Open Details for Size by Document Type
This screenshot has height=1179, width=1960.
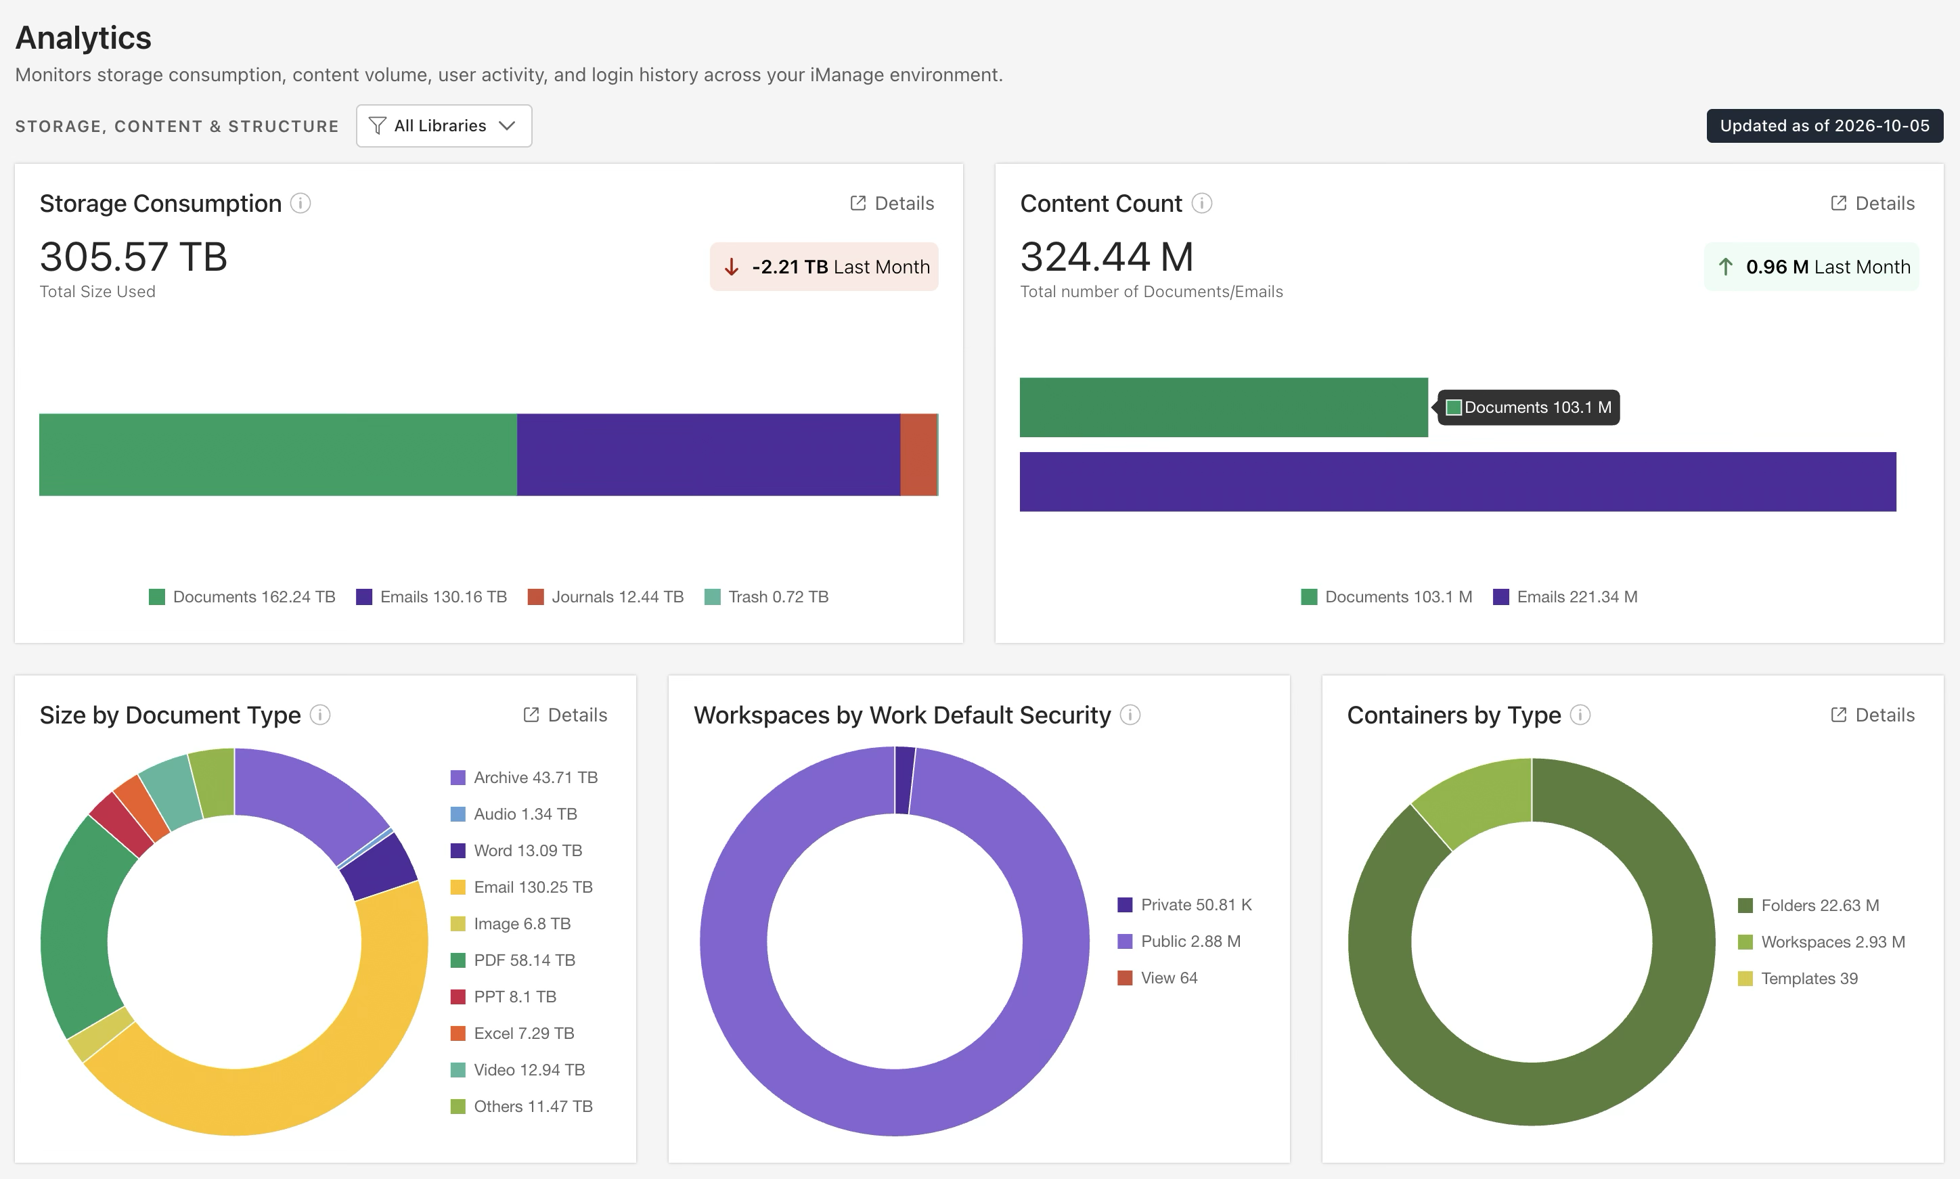565,715
